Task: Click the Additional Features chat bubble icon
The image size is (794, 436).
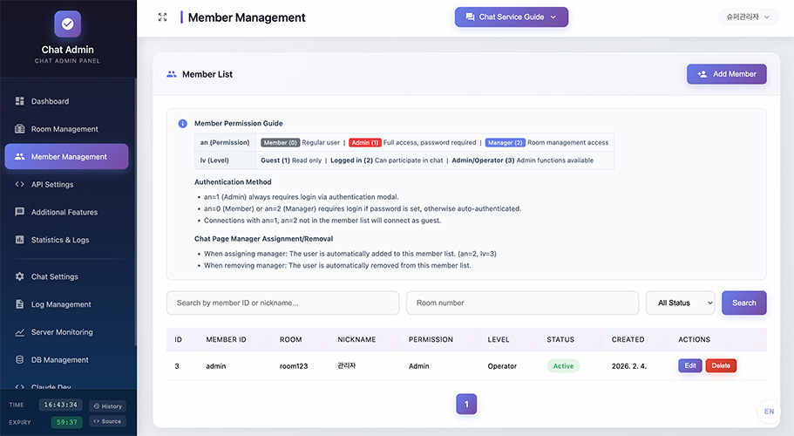Action: coord(20,212)
